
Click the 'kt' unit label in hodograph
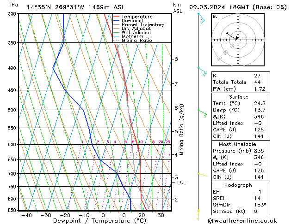[x=215, y=17]
